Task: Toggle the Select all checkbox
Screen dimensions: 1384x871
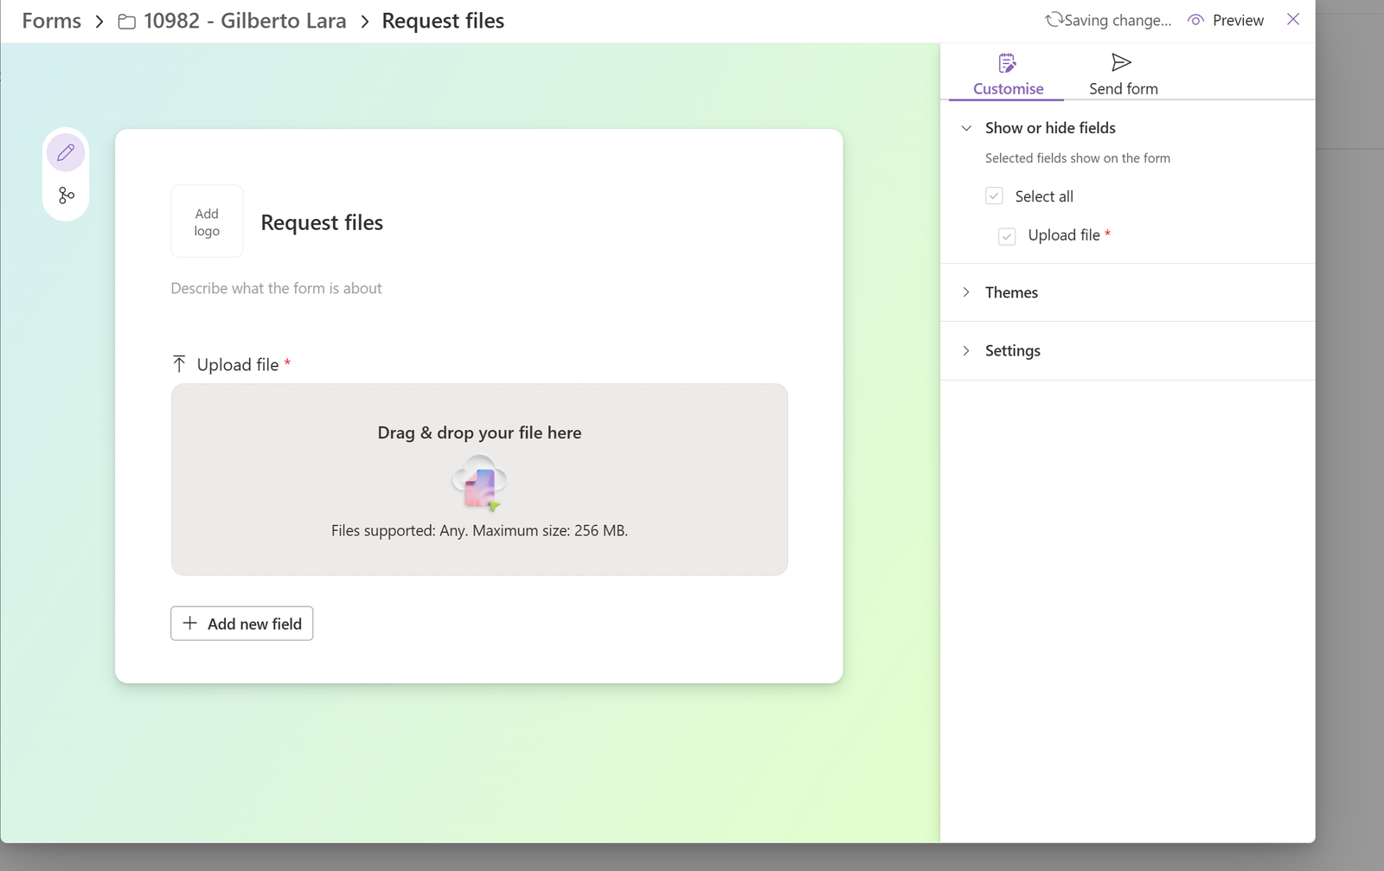Action: click(x=994, y=196)
